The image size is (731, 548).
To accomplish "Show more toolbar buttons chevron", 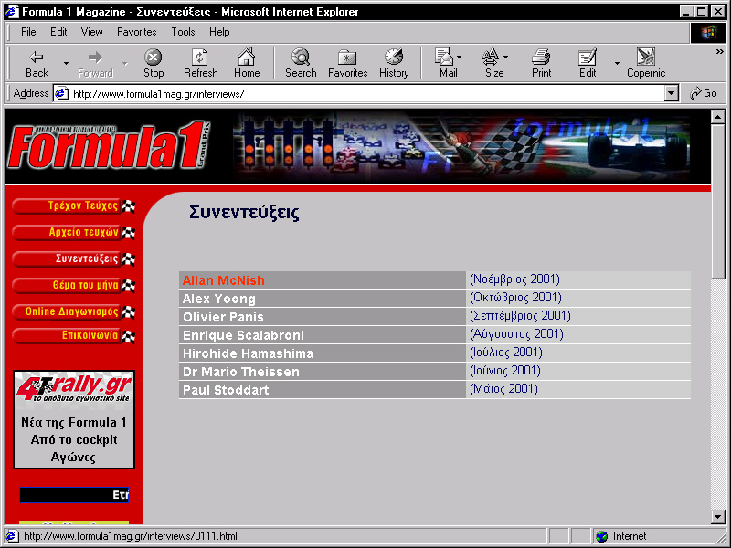I will click(720, 52).
